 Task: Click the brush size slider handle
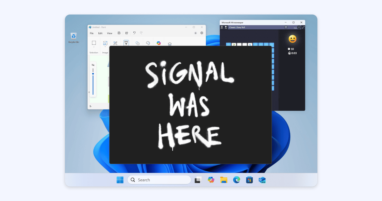pyautogui.click(x=93, y=74)
